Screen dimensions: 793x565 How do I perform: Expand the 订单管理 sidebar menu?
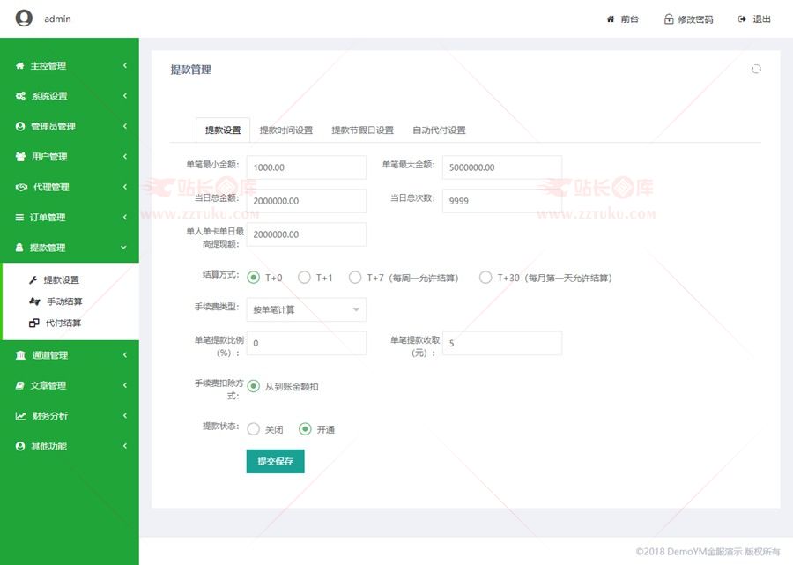[x=69, y=218]
